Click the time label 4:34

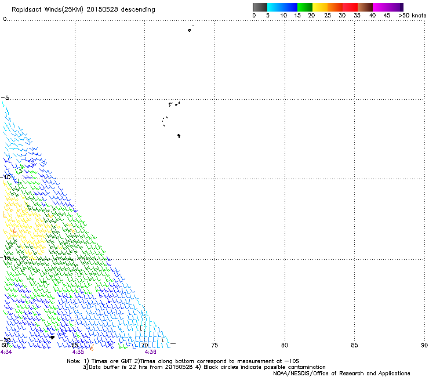coord(6,352)
